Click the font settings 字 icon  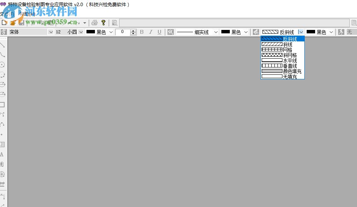coord(3,32)
